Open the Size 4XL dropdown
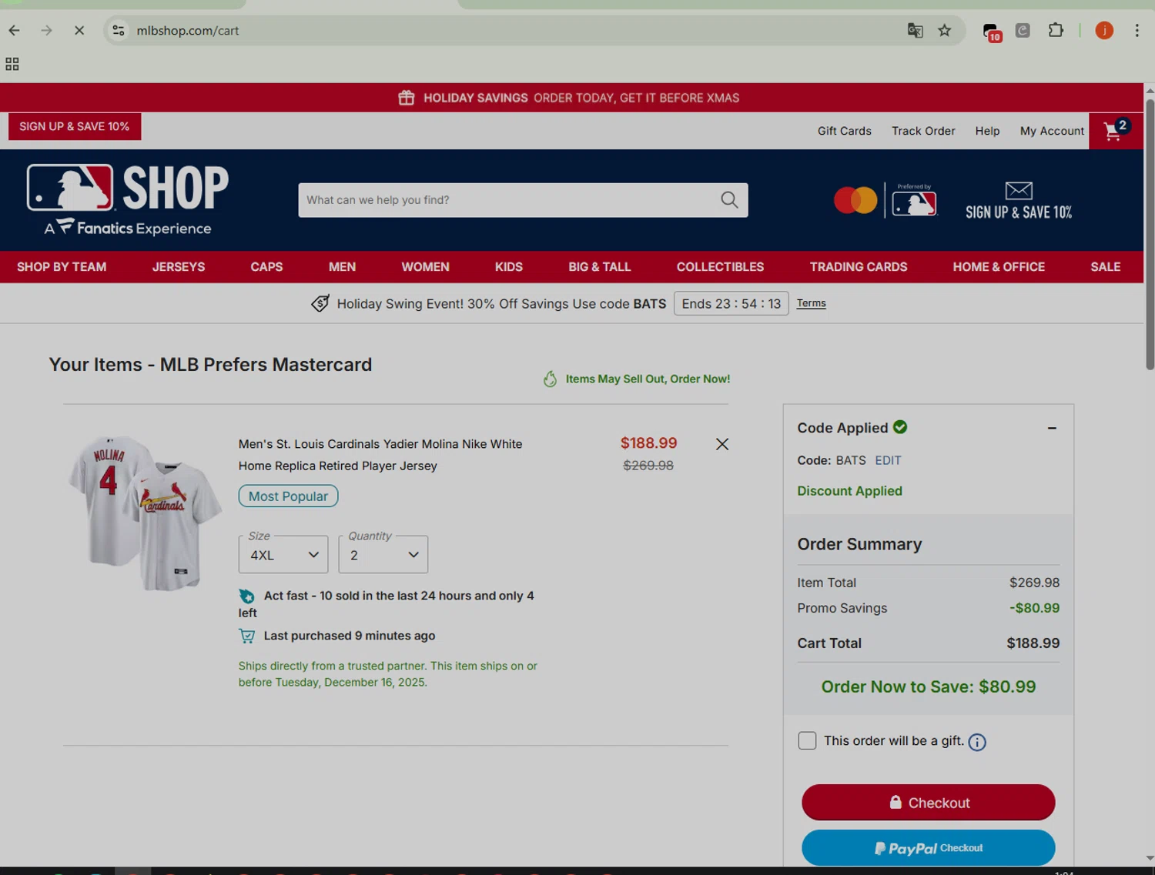The height and width of the screenshot is (875, 1155). tap(283, 554)
